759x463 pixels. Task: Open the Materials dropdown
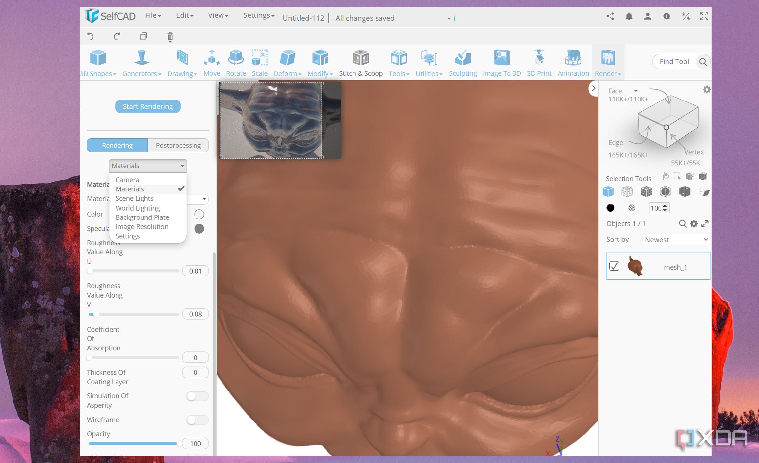pos(147,166)
